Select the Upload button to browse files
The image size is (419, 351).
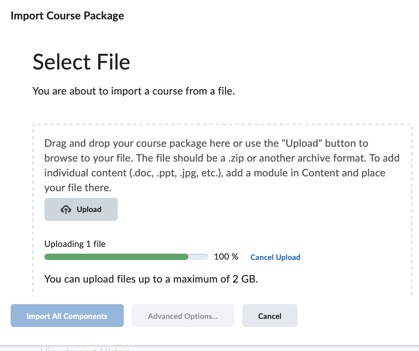[81, 209]
